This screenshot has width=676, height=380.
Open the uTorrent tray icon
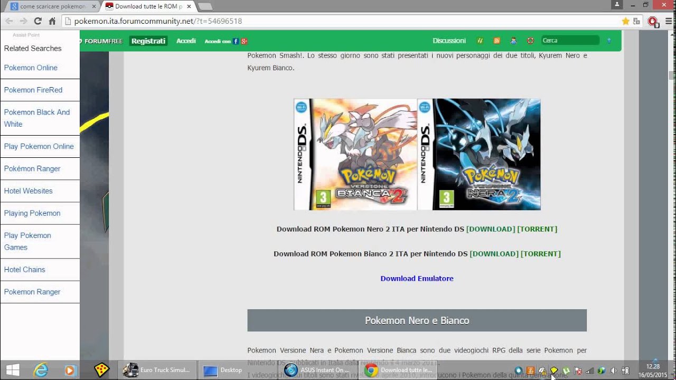point(566,370)
